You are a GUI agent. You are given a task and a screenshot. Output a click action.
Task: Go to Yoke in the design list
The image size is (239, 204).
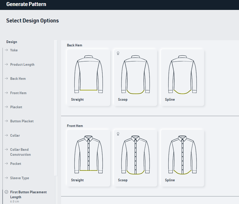click(14, 50)
